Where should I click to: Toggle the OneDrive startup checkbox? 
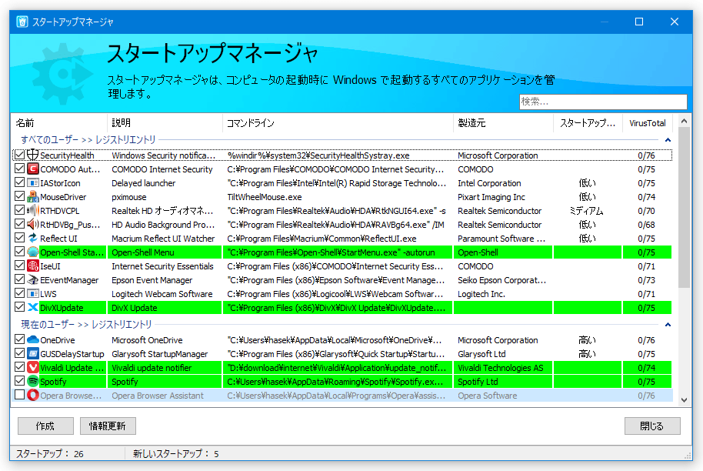(19, 339)
